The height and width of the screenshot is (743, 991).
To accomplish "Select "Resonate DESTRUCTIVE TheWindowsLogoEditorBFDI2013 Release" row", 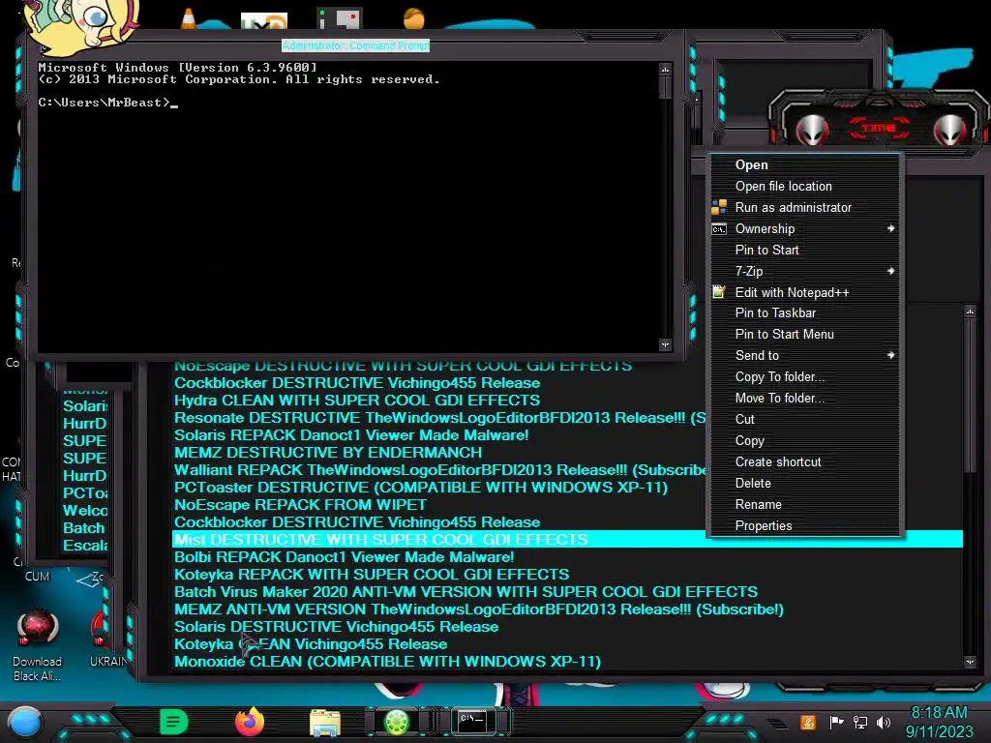I will coord(440,418).
